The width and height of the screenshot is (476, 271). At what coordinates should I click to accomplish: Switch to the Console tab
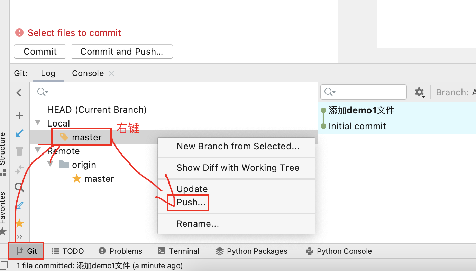point(88,73)
